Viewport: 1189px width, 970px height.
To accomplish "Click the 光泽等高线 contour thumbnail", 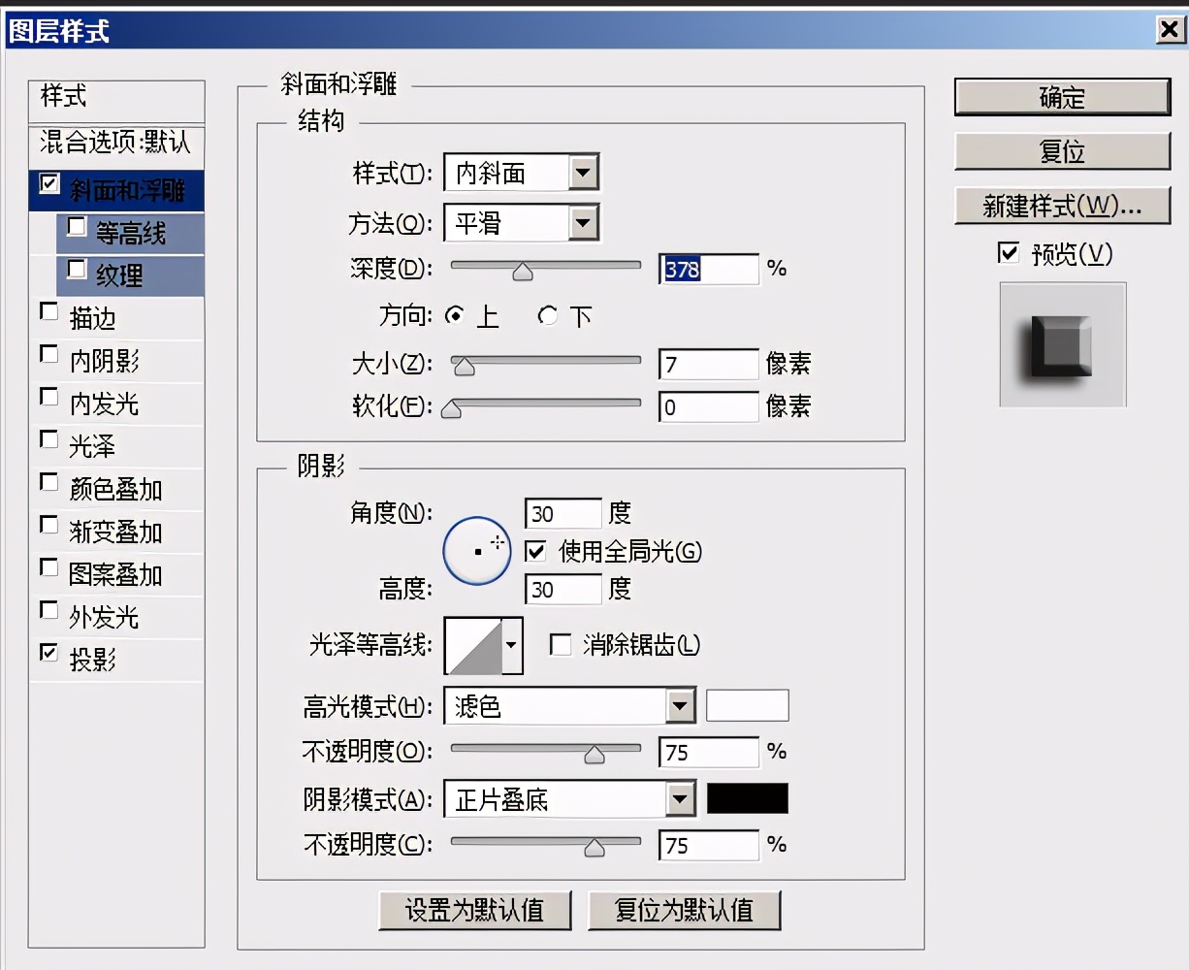I will [x=473, y=646].
